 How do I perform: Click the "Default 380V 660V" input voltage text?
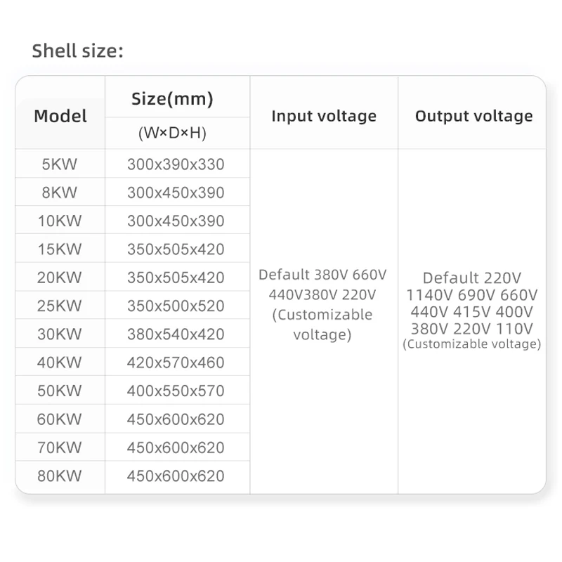(322, 275)
